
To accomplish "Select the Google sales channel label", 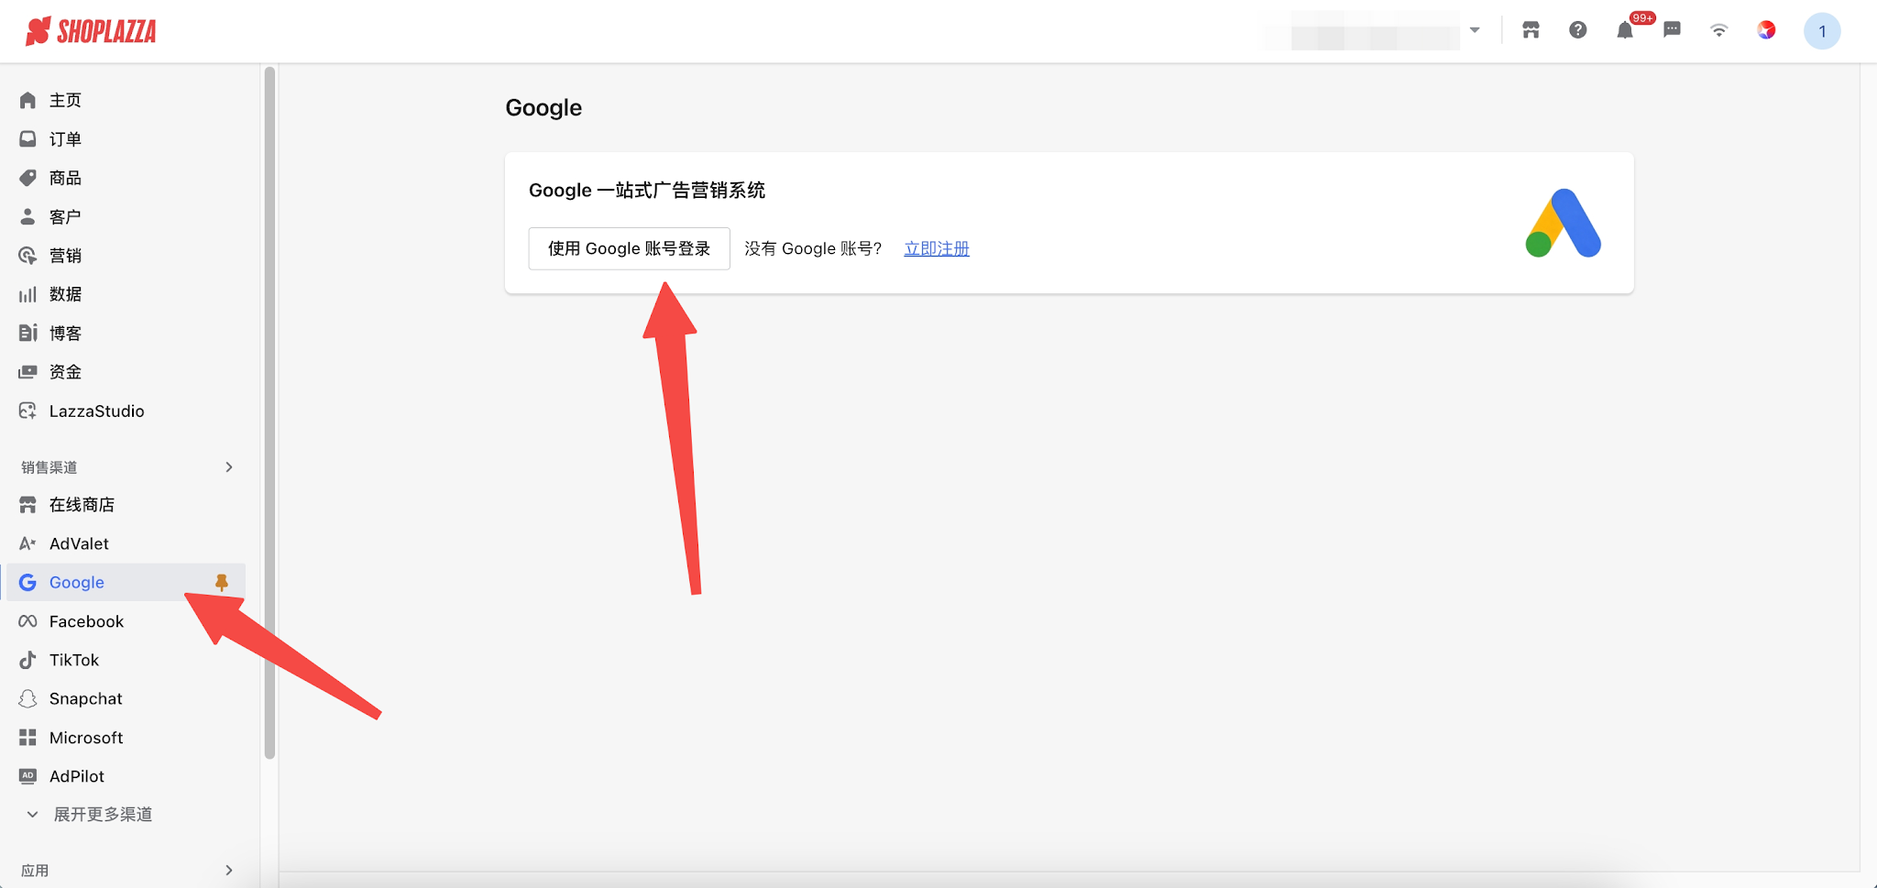I will pyautogui.click(x=77, y=582).
